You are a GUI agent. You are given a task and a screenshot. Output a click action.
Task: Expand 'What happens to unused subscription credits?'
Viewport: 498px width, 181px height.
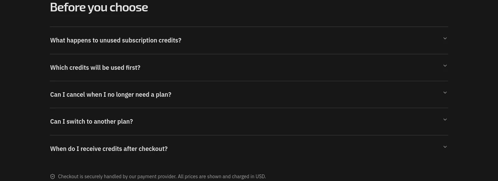pos(249,40)
